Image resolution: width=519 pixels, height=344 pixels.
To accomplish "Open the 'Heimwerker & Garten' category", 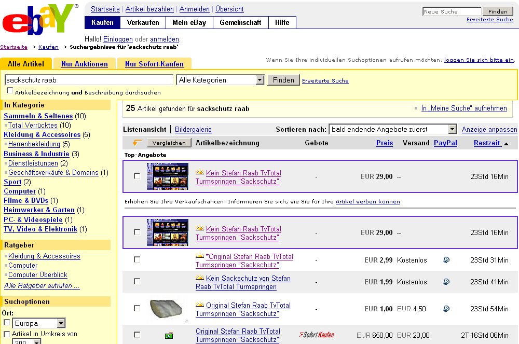I will tap(39, 210).
